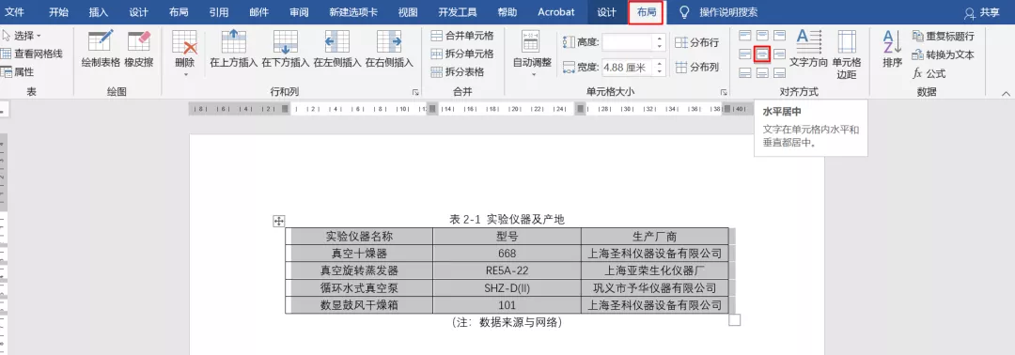Screen dimensions: 1015x355
Task: Click the cell 巩义市予华仪器有限公司
Action: [655, 287]
